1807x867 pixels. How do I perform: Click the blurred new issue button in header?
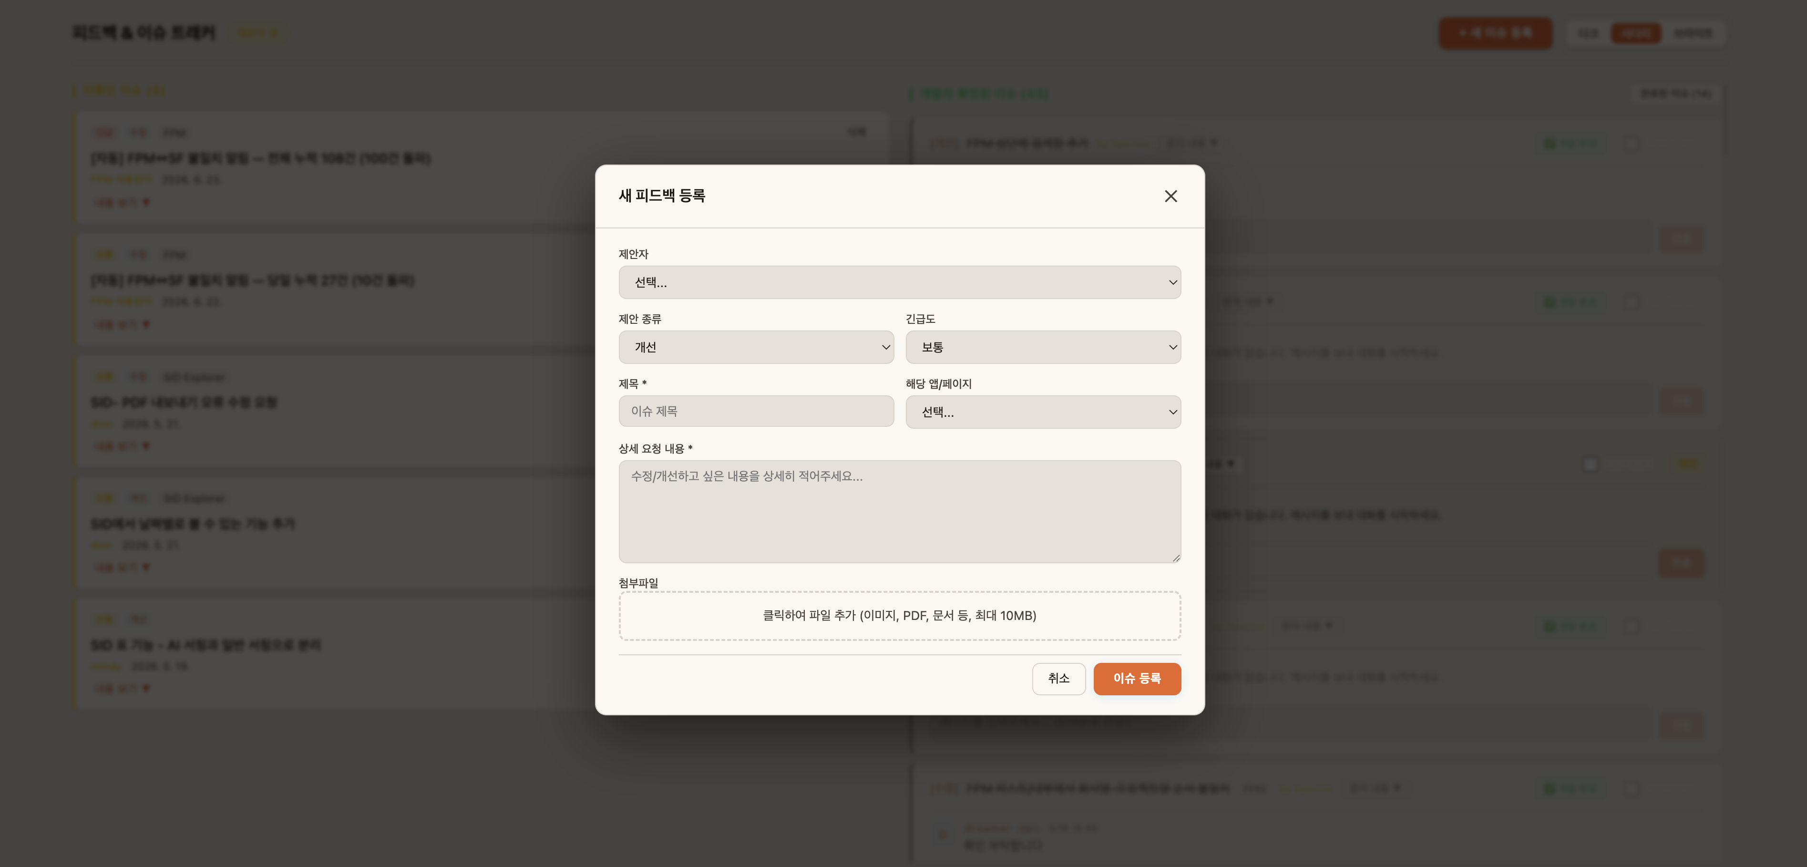(1496, 33)
